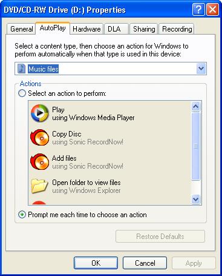Click the Cancel button

pyautogui.click(x=145, y=263)
